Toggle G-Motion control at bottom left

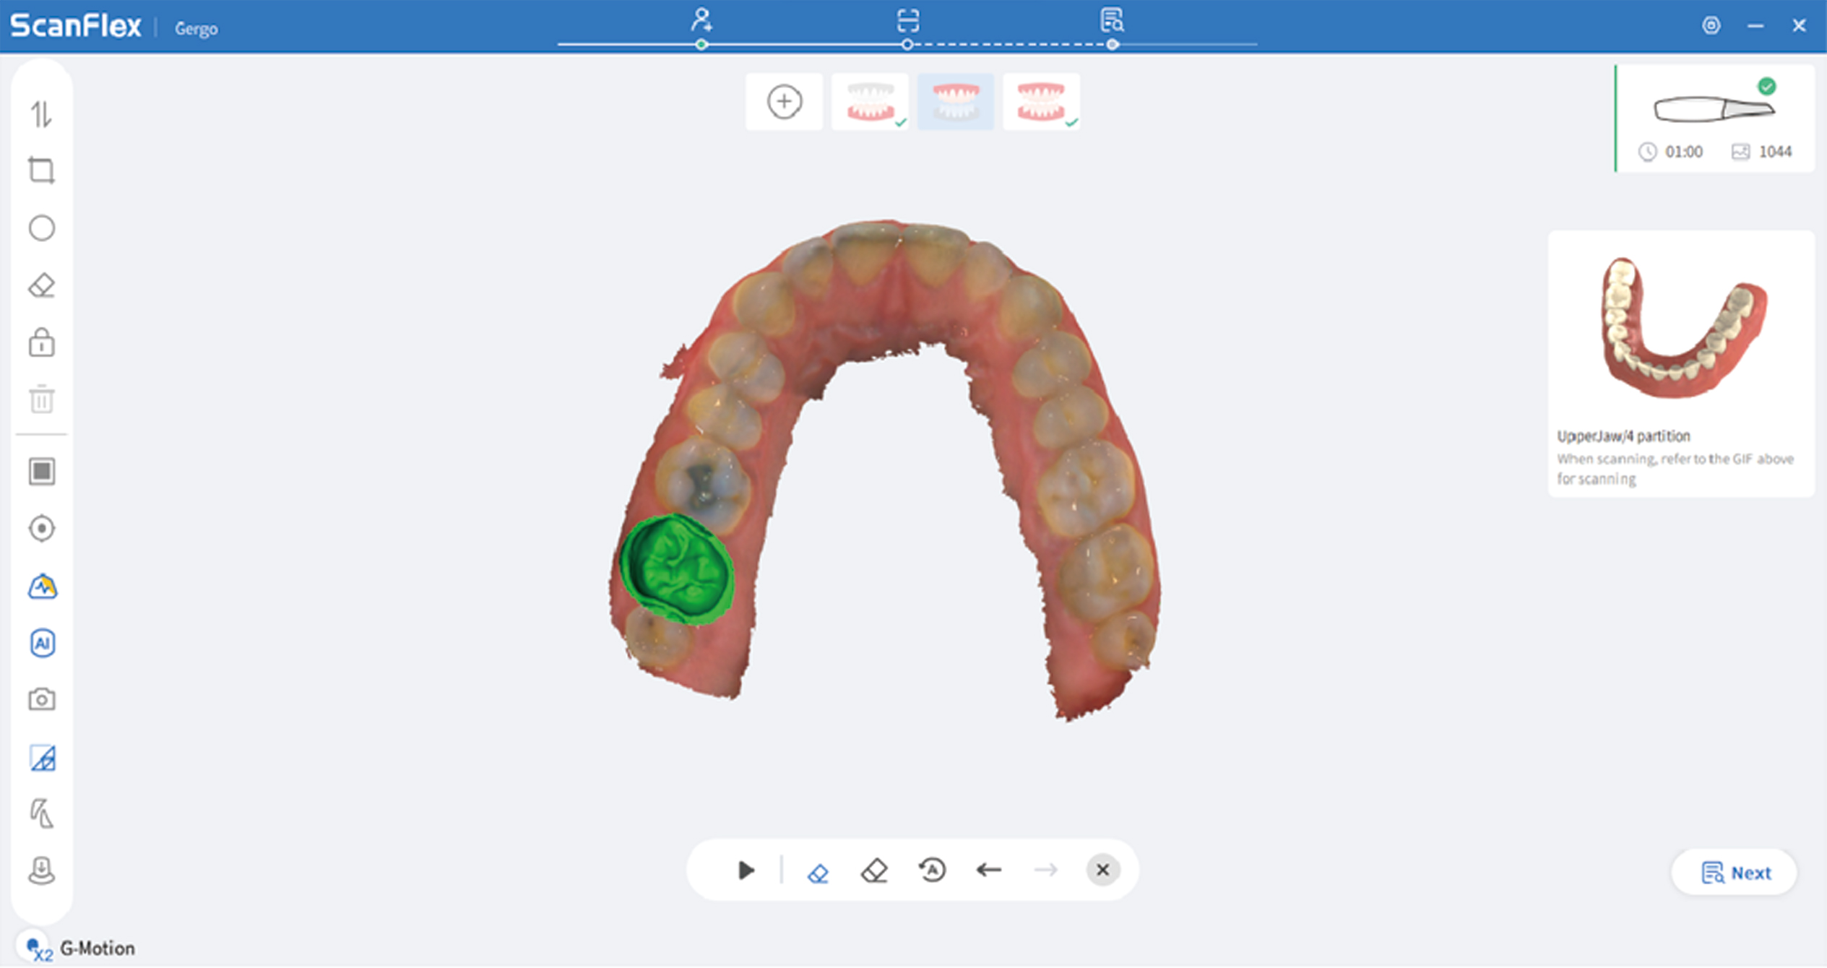pyautogui.click(x=34, y=947)
